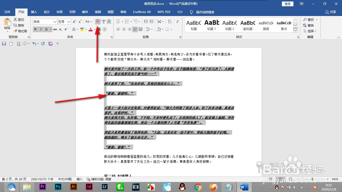Viewport: 342px width, 192px height.
Task: Toggle bold formatting
Action: [35, 29]
